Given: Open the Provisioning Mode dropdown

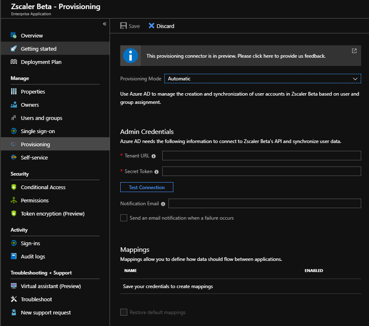Looking at the screenshot, I should click(x=262, y=78).
